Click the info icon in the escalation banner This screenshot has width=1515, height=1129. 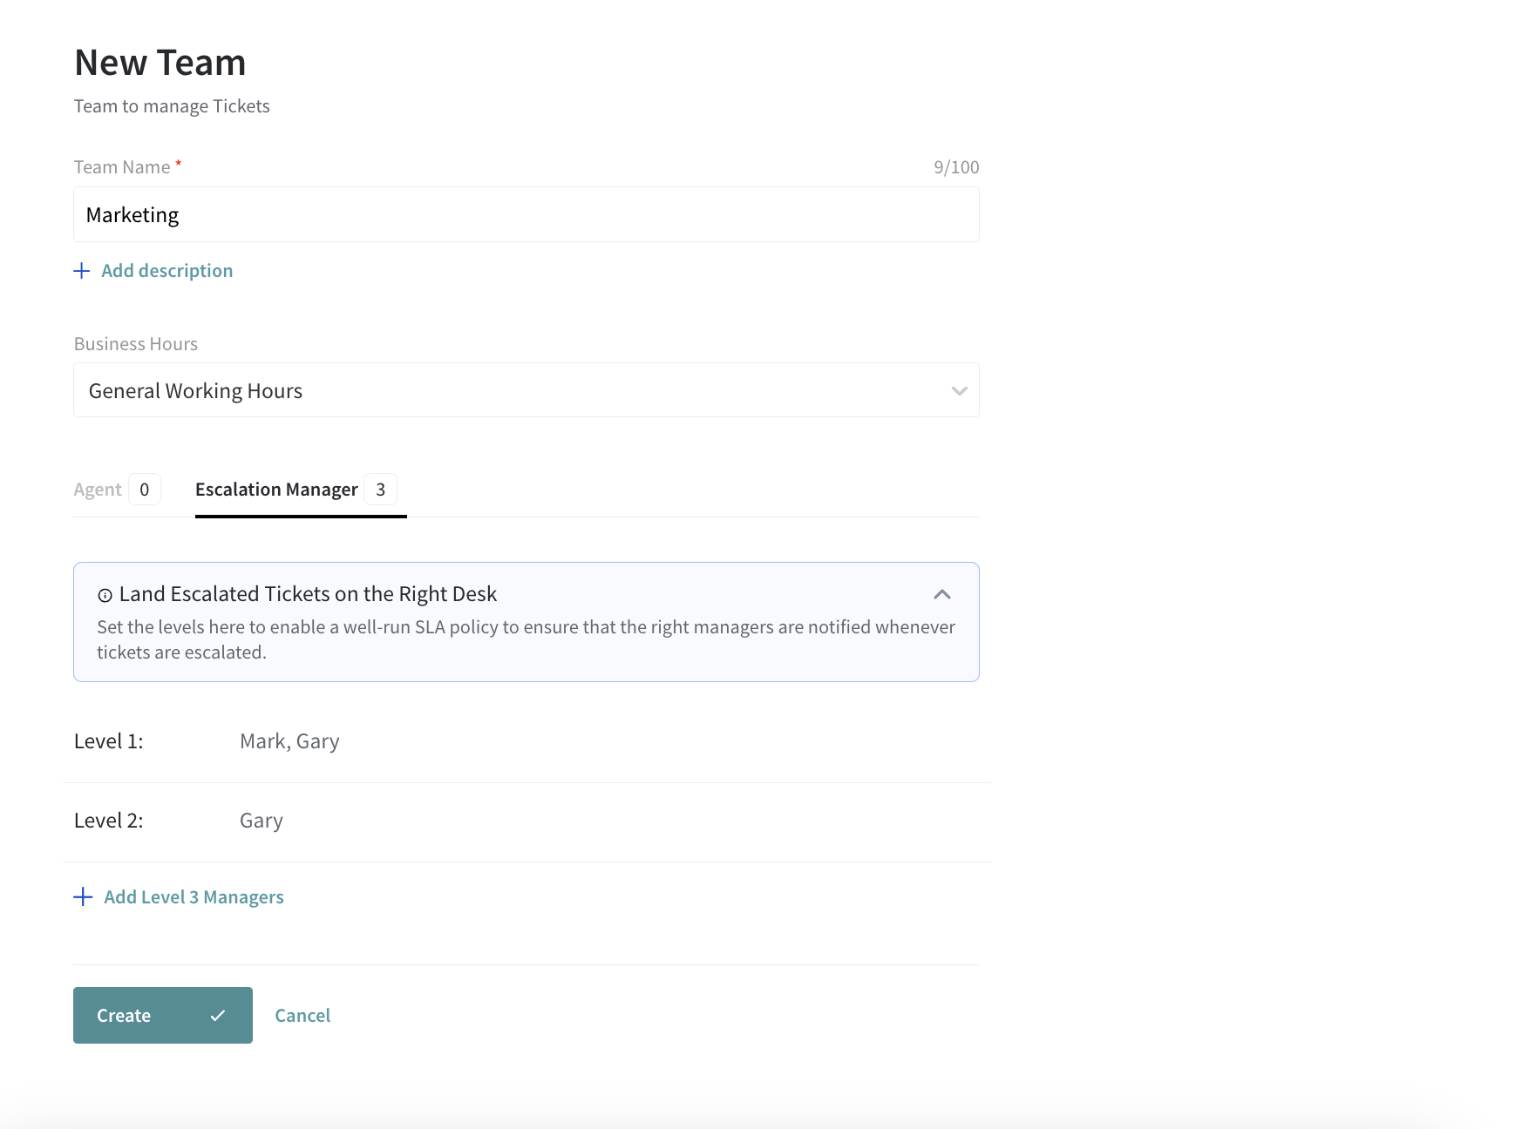(x=105, y=595)
